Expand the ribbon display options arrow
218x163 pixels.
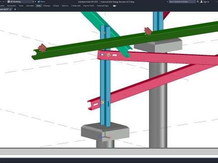[x=116, y=6]
